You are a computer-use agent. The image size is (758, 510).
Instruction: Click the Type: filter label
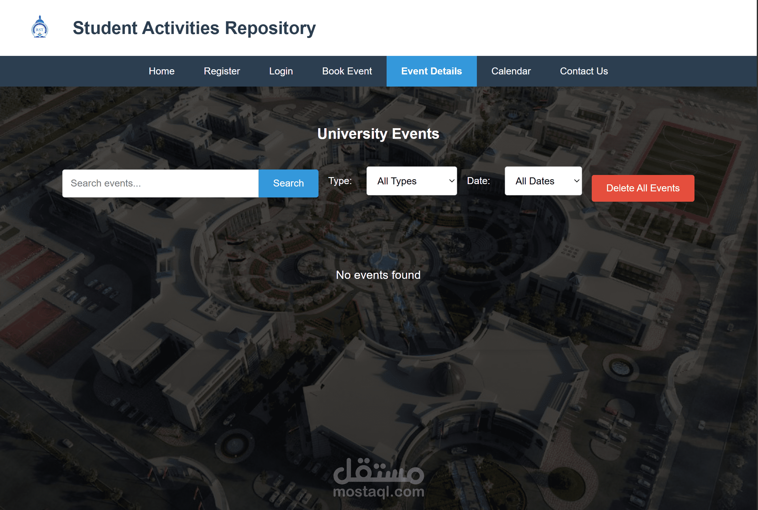point(340,181)
